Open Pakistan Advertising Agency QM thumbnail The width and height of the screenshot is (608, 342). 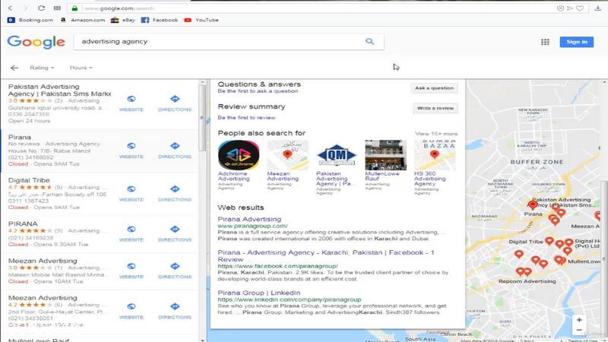(x=337, y=155)
